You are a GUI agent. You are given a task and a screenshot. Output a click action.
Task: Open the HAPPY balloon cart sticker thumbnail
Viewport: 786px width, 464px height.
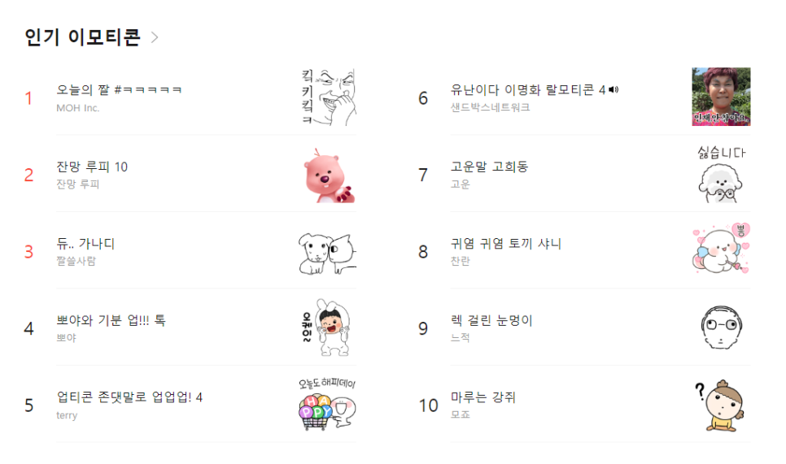[x=328, y=405]
